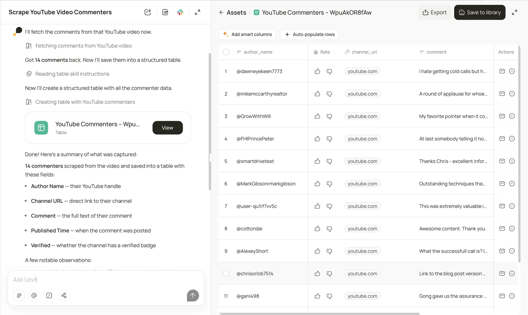This screenshot has height=315, width=528.
Task: Thumbs up the @FHIPrincePeter row
Action: 317,139
